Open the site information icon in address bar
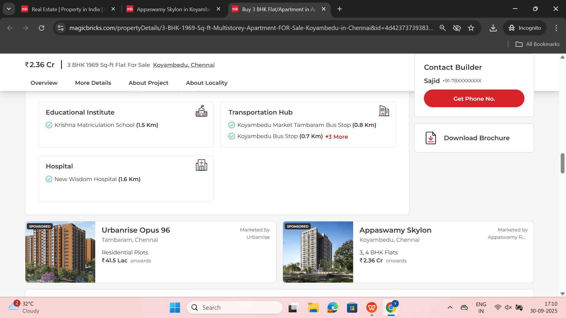This screenshot has height=318, width=566. coord(61,28)
